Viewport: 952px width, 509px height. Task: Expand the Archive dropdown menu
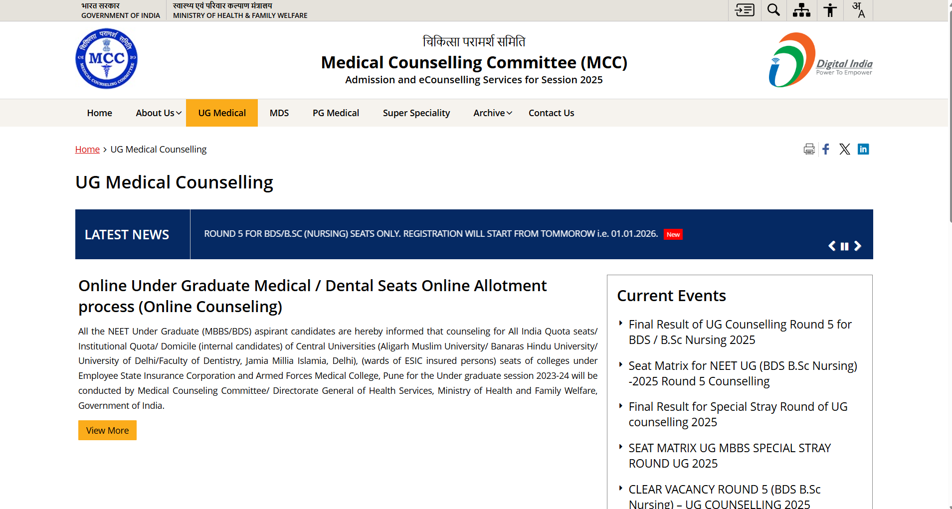[x=493, y=113]
